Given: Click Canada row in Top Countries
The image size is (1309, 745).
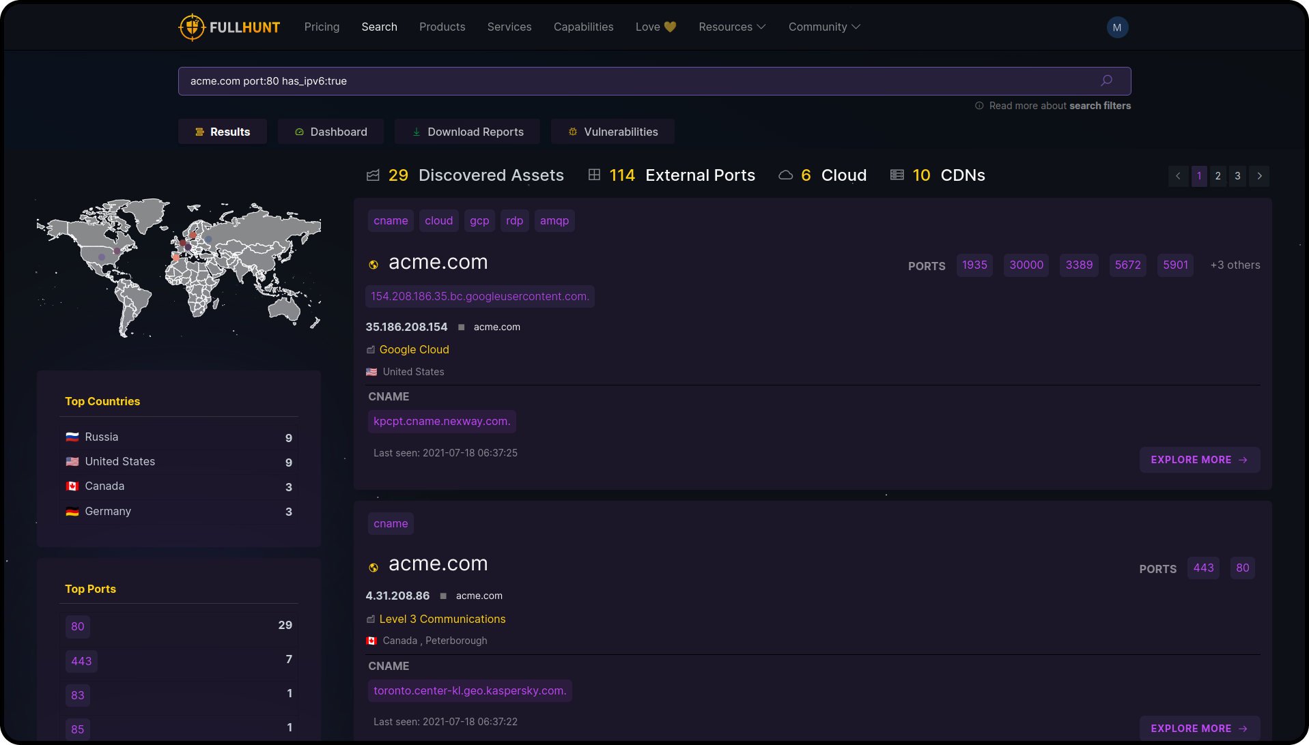Looking at the screenshot, I should [179, 486].
